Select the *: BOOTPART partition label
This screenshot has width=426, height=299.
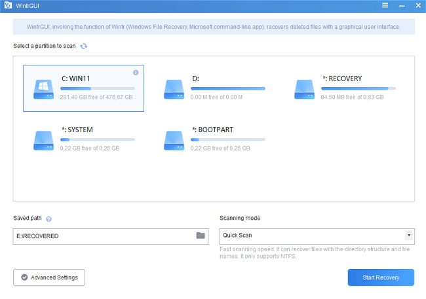pos(213,130)
